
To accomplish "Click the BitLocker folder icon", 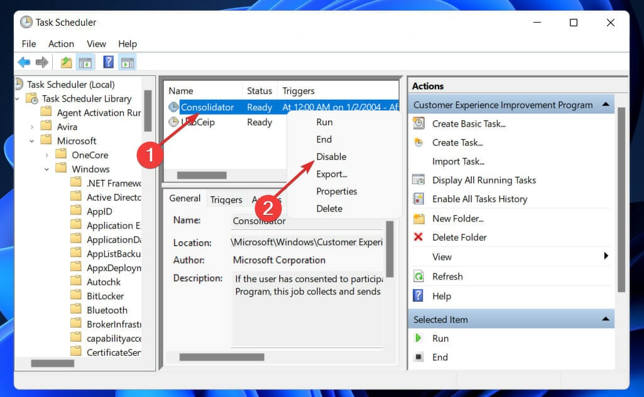I will click(x=76, y=295).
